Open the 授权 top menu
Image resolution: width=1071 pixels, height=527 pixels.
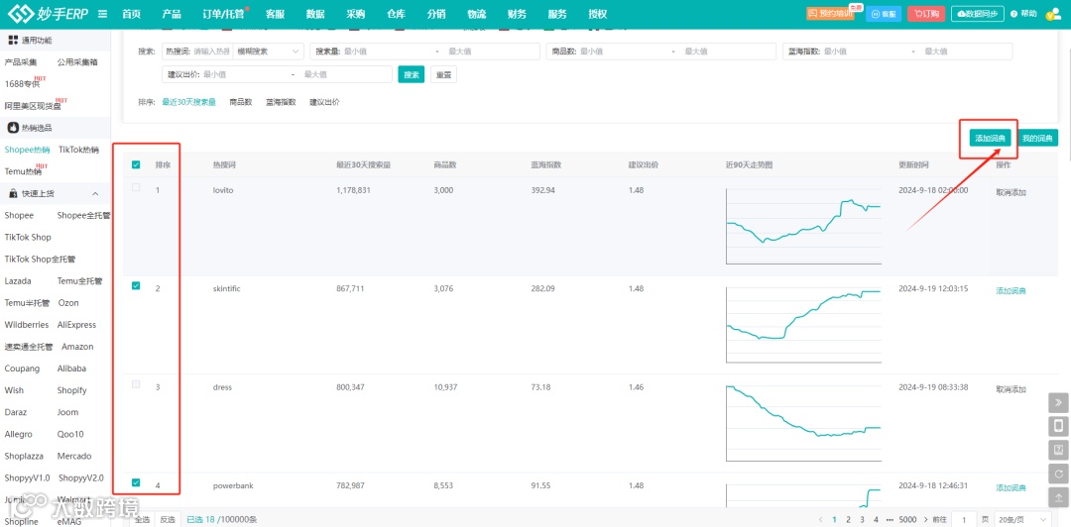tap(598, 14)
